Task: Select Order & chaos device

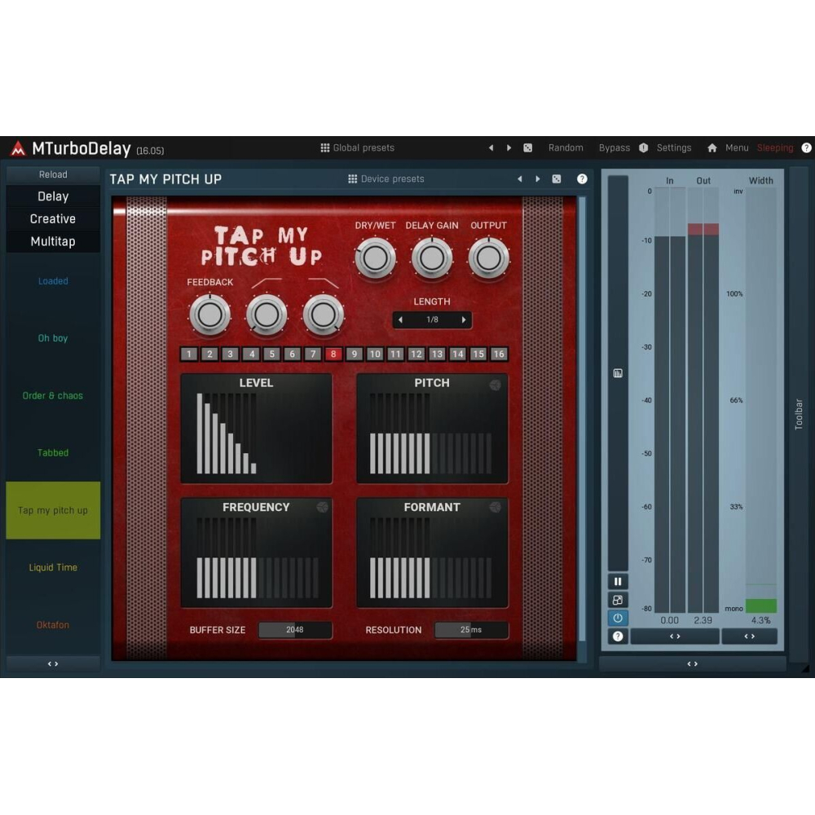Action: [x=53, y=395]
